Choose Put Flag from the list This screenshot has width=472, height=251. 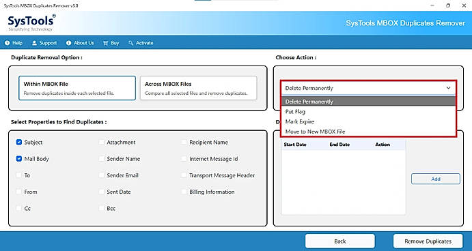[x=368, y=112]
